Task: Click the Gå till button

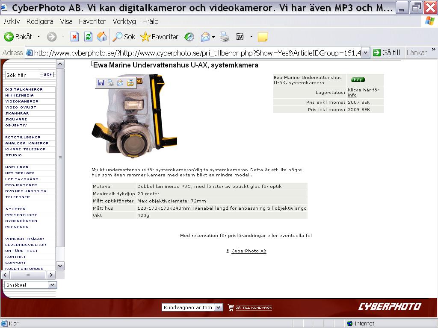Action: pos(387,53)
